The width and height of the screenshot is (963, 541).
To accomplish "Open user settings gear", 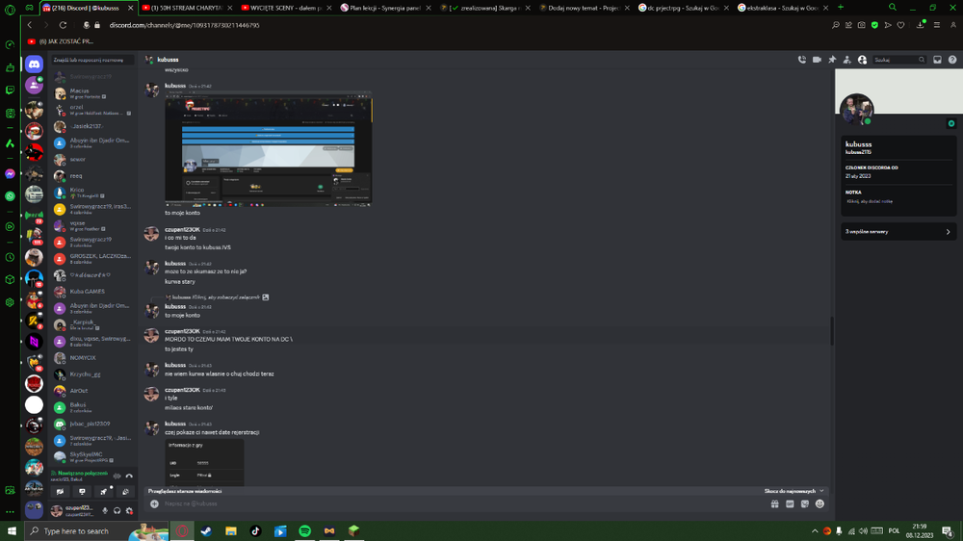I will 130,510.
